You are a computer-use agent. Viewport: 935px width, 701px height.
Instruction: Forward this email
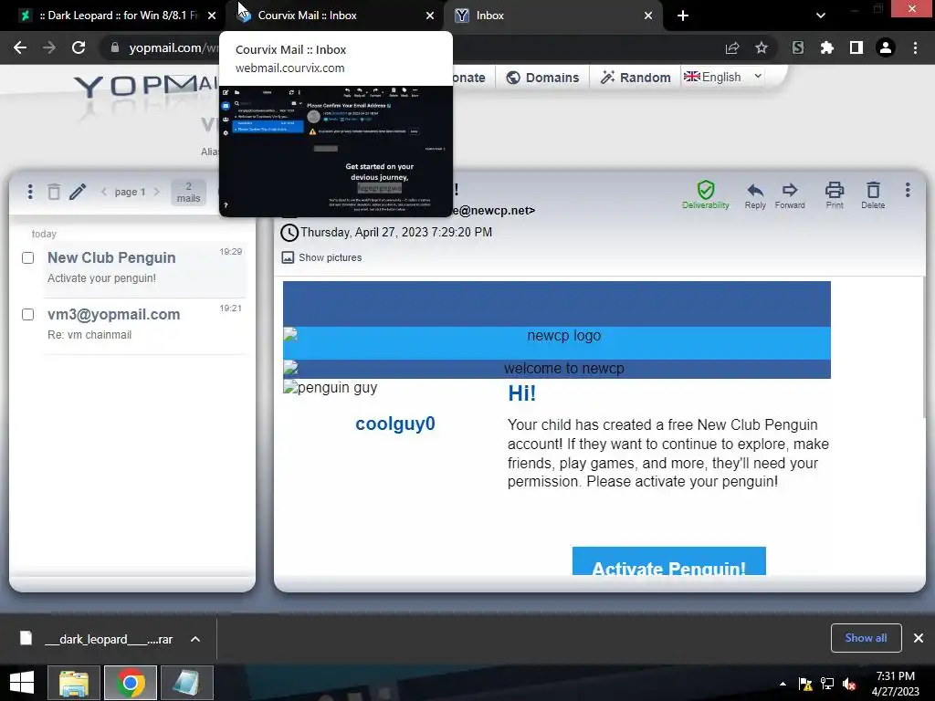point(790,195)
